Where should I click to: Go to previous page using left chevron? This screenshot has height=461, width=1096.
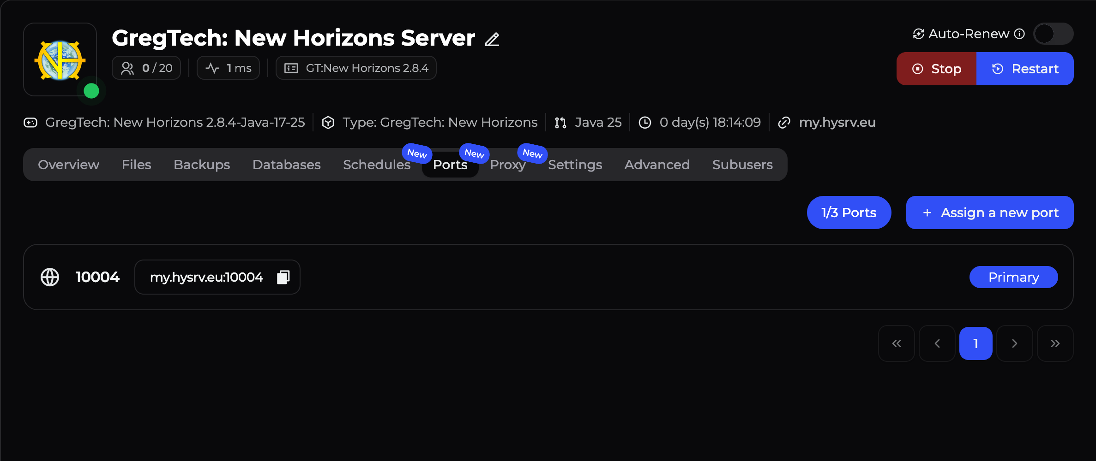tap(937, 343)
